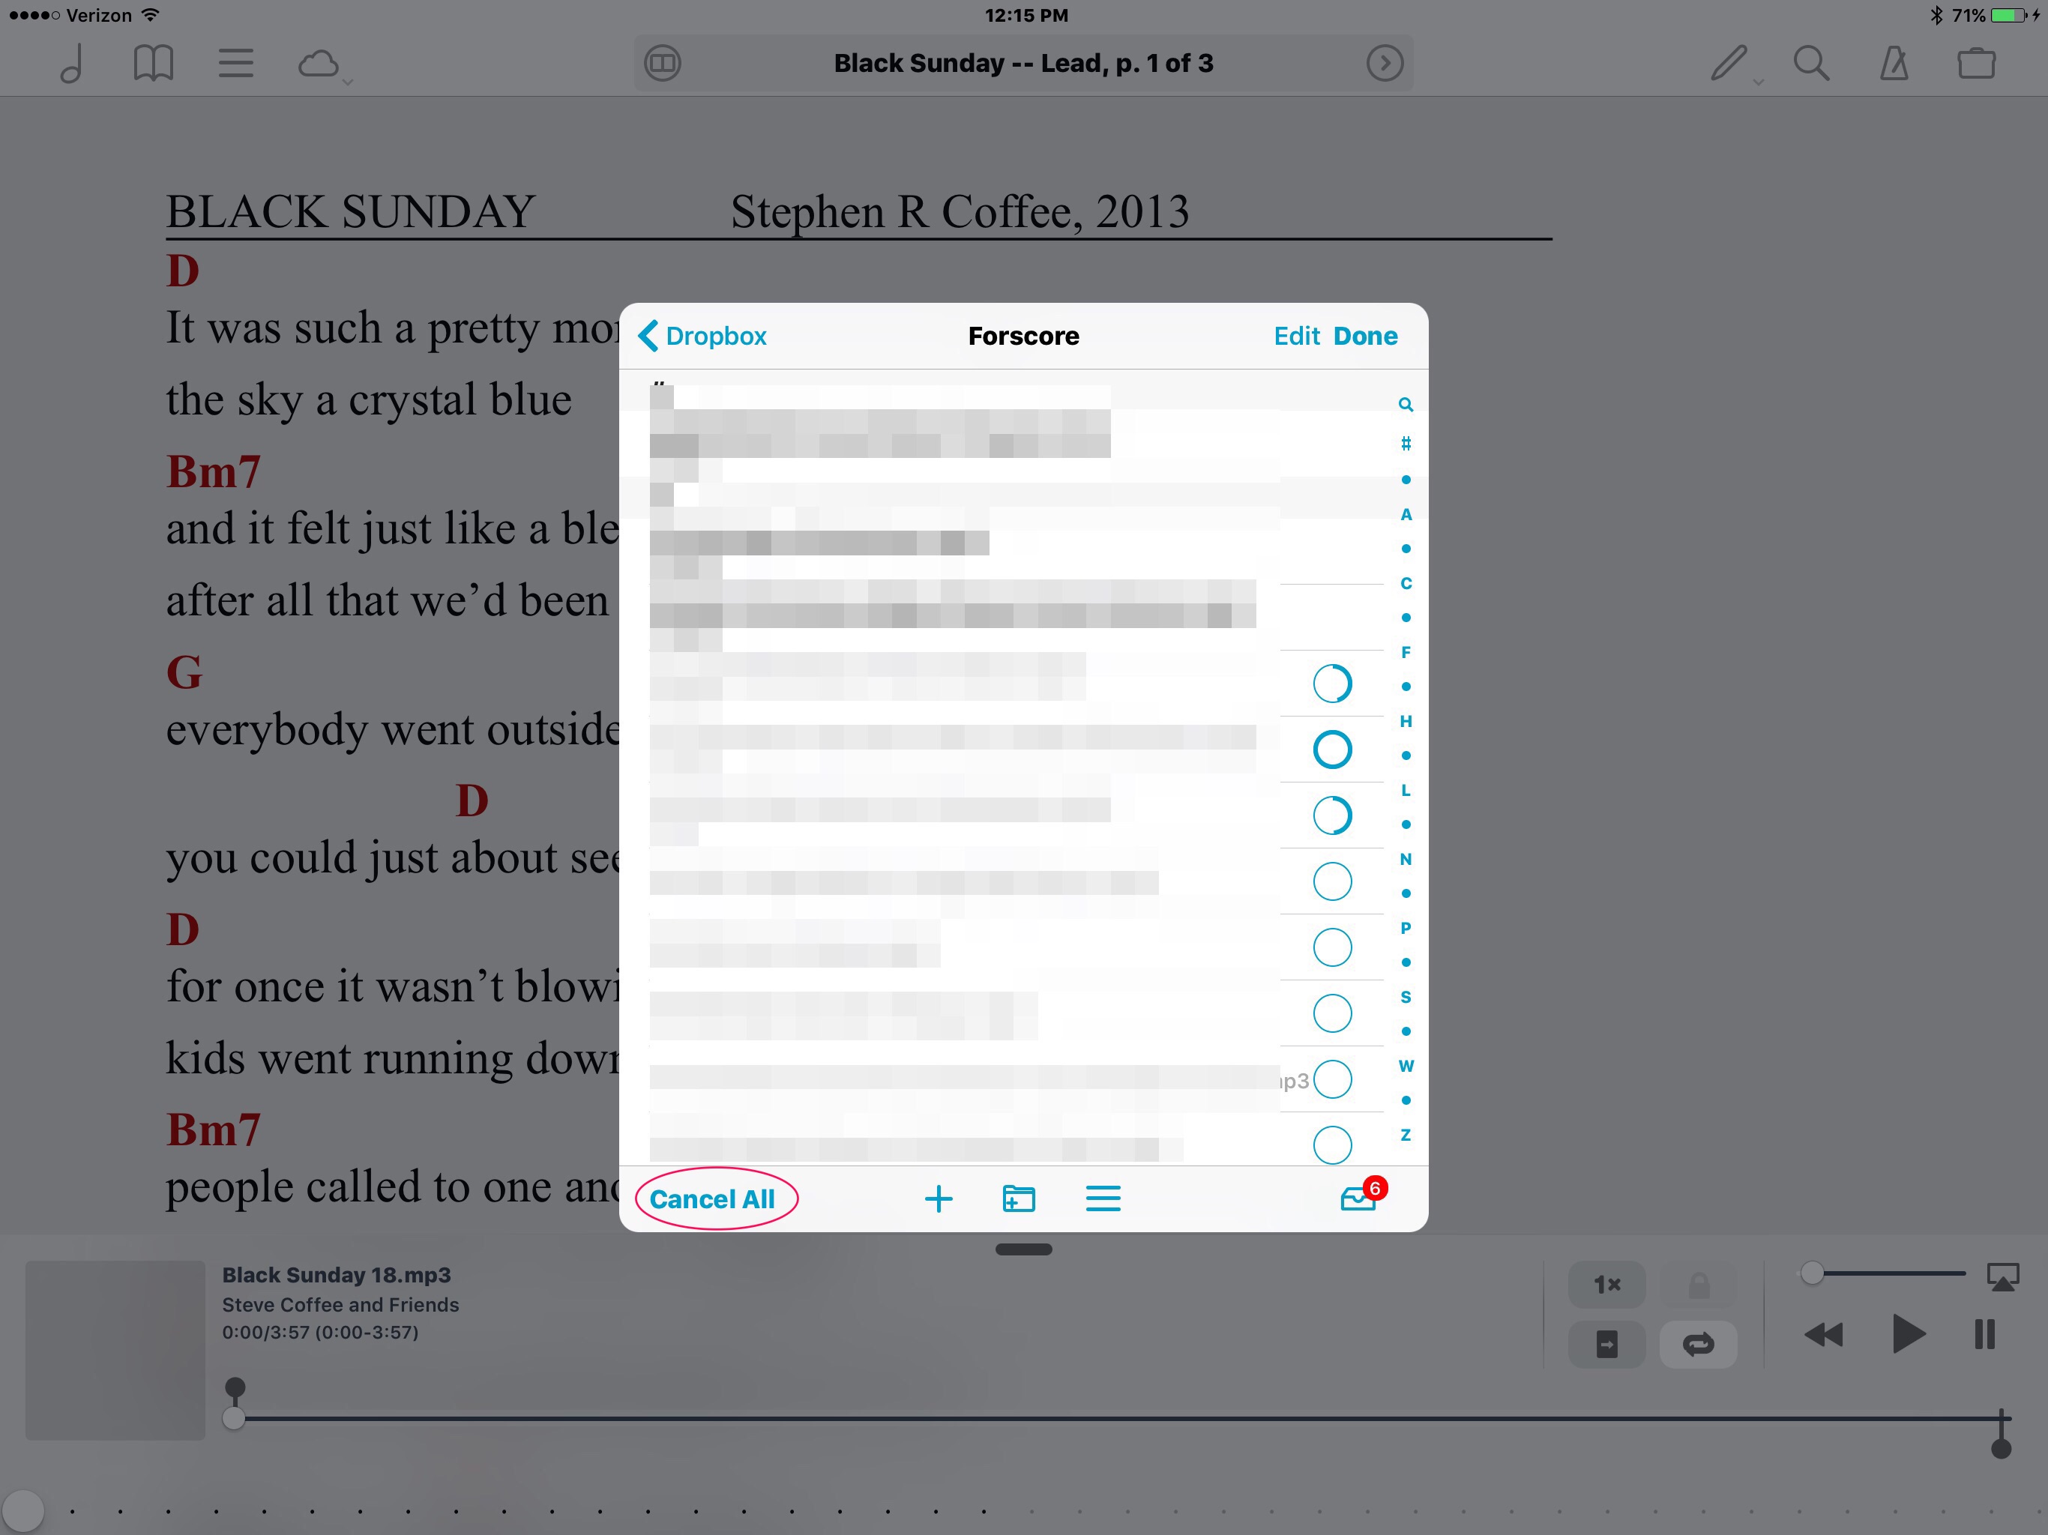Toggle the 1x playback speed button
Screen dimensions: 2048x1535
[x=1606, y=1284]
